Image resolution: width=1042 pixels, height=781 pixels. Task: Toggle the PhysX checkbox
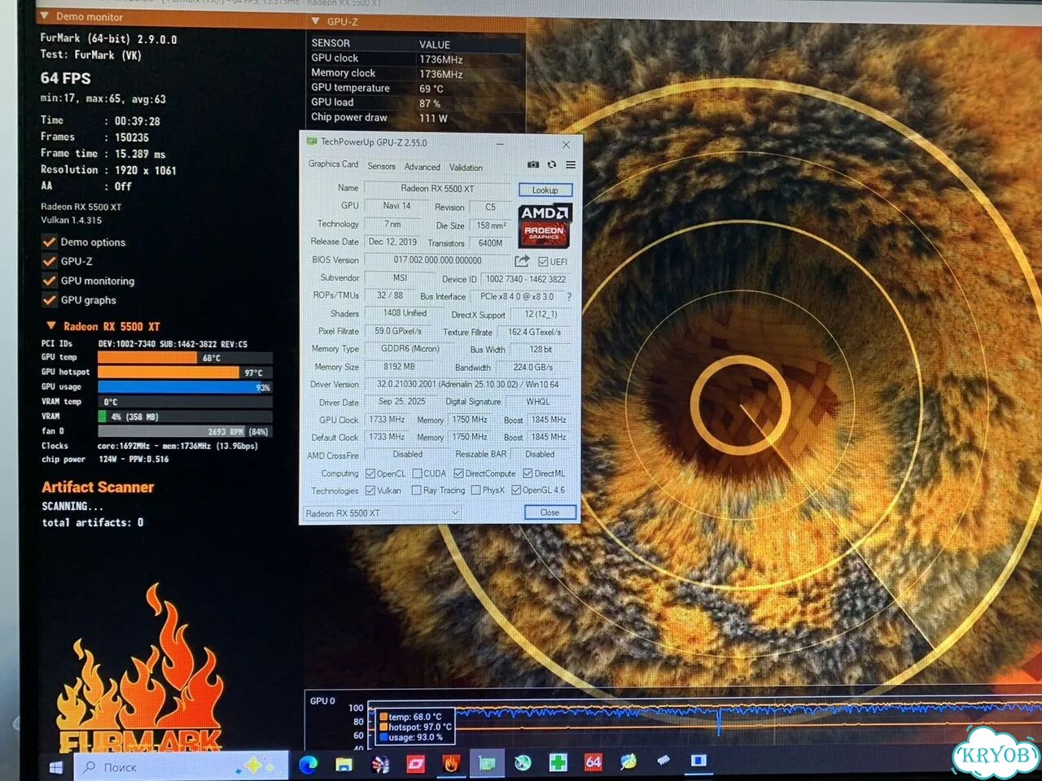(x=476, y=491)
